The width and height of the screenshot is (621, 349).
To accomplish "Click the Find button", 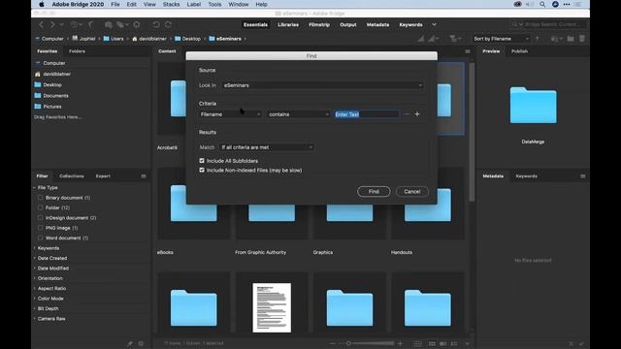I will [x=374, y=192].
